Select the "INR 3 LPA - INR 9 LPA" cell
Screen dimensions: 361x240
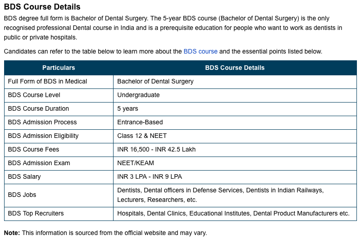[x=149, y=176]
